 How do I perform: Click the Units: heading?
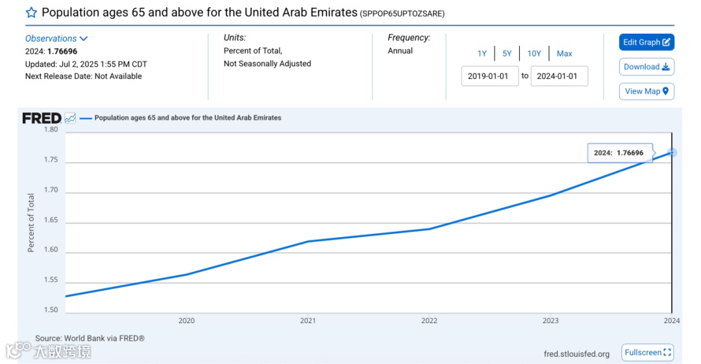tap(235, 38)
